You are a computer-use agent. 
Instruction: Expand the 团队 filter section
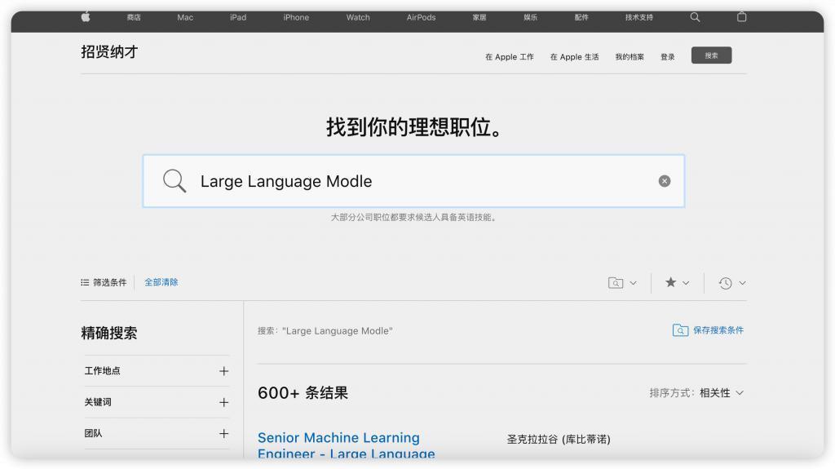[157, 433]
